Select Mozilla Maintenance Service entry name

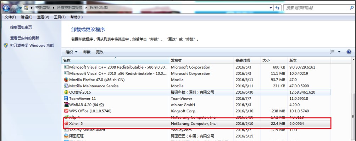coord(94,86)
